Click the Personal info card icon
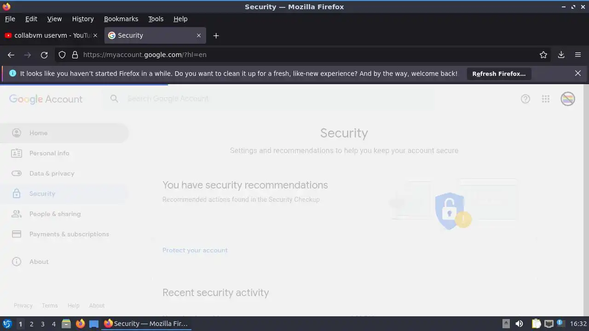Viewport: 589px width, 331px height. click(x=17, y=153)
